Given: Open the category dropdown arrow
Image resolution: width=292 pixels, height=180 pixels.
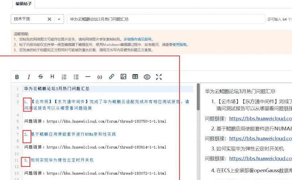Looking at the screenshot, I should [59, 19].
